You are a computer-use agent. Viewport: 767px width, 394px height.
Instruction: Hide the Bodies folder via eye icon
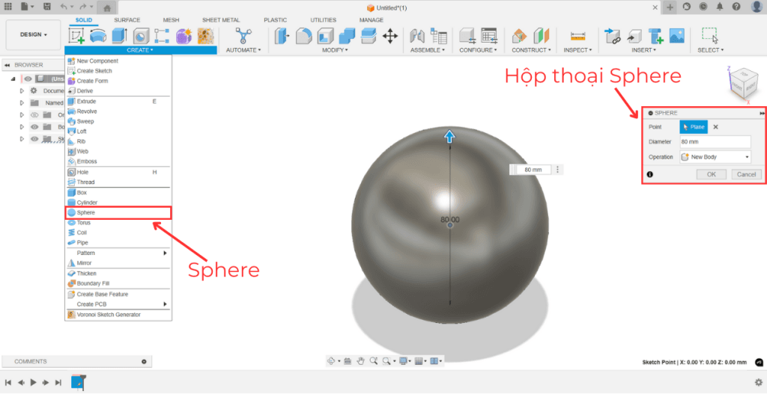point(34,127)
